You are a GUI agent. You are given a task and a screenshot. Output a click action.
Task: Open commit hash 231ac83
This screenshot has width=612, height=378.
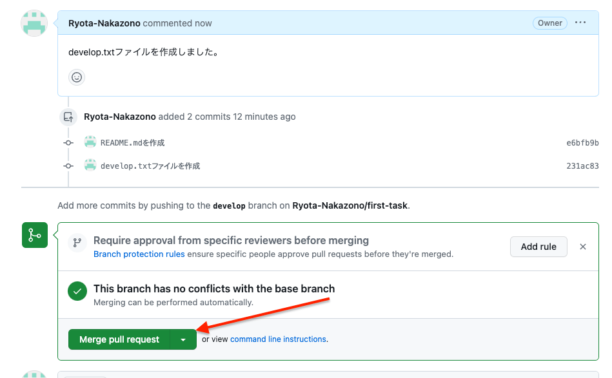pyautogui.click(x=582, y=166)
